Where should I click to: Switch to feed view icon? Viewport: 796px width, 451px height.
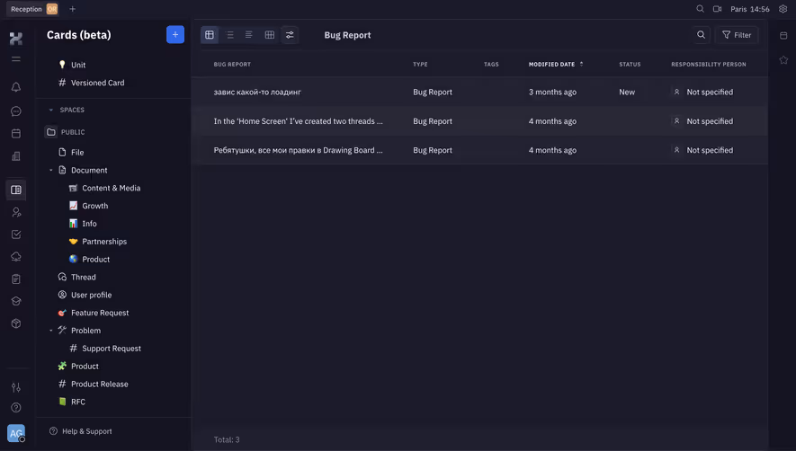(x=249, y=34)
